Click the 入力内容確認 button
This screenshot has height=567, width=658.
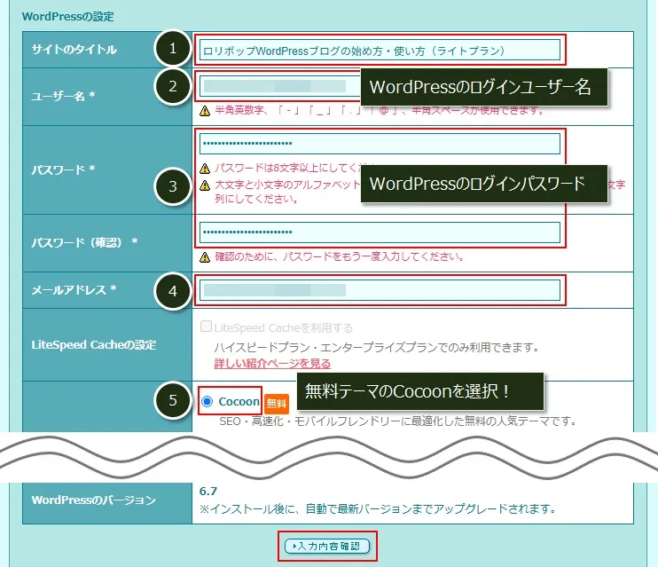coord(327,546)
